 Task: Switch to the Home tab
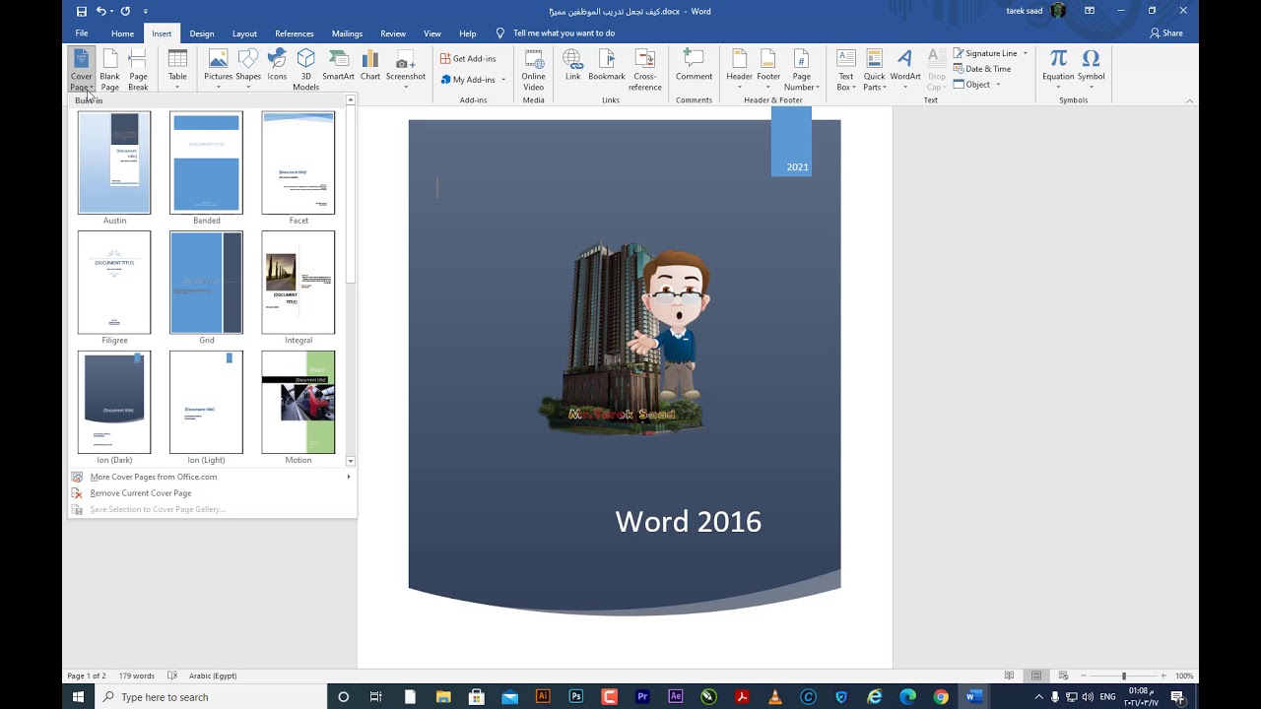pyautogui.click(x=122, y=33)
